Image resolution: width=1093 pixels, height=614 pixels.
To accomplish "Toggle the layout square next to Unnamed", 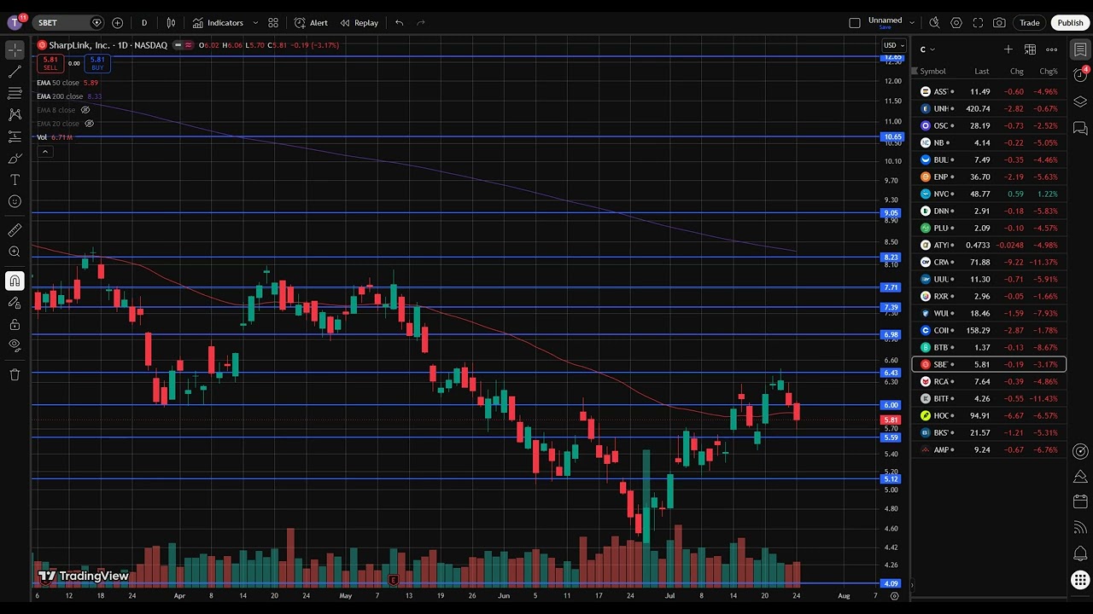I will (x=855, y=23).
